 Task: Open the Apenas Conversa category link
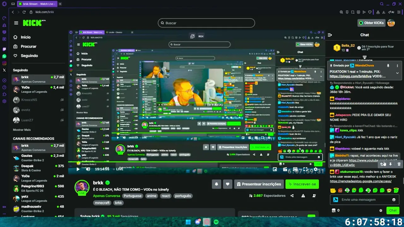106,196
